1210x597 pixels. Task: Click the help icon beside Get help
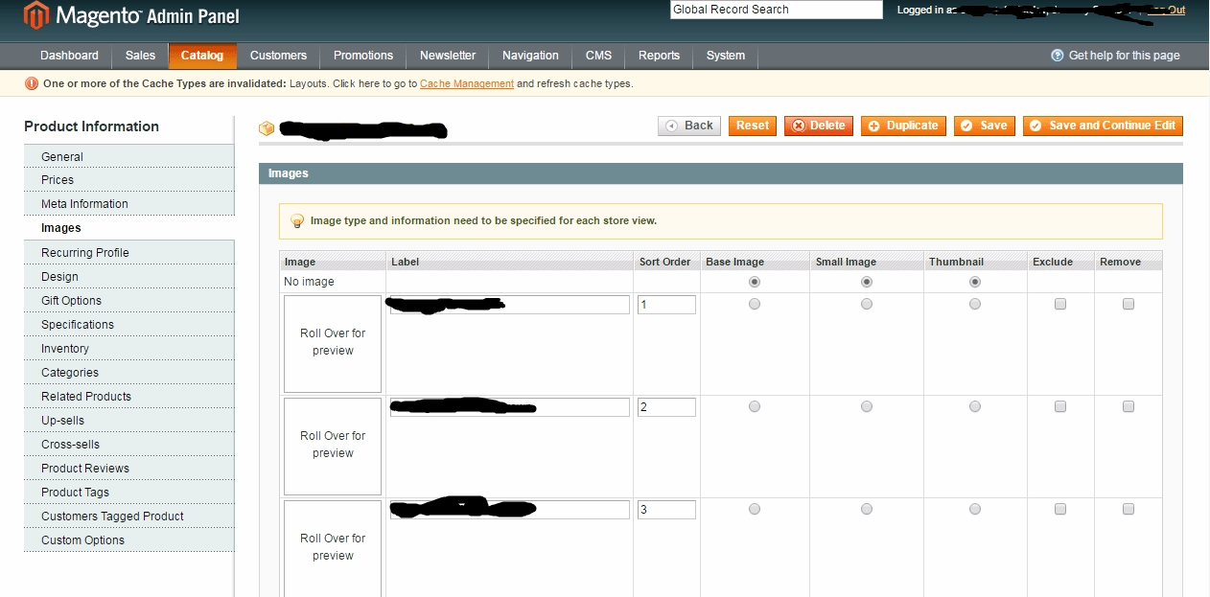(1058, 56)
